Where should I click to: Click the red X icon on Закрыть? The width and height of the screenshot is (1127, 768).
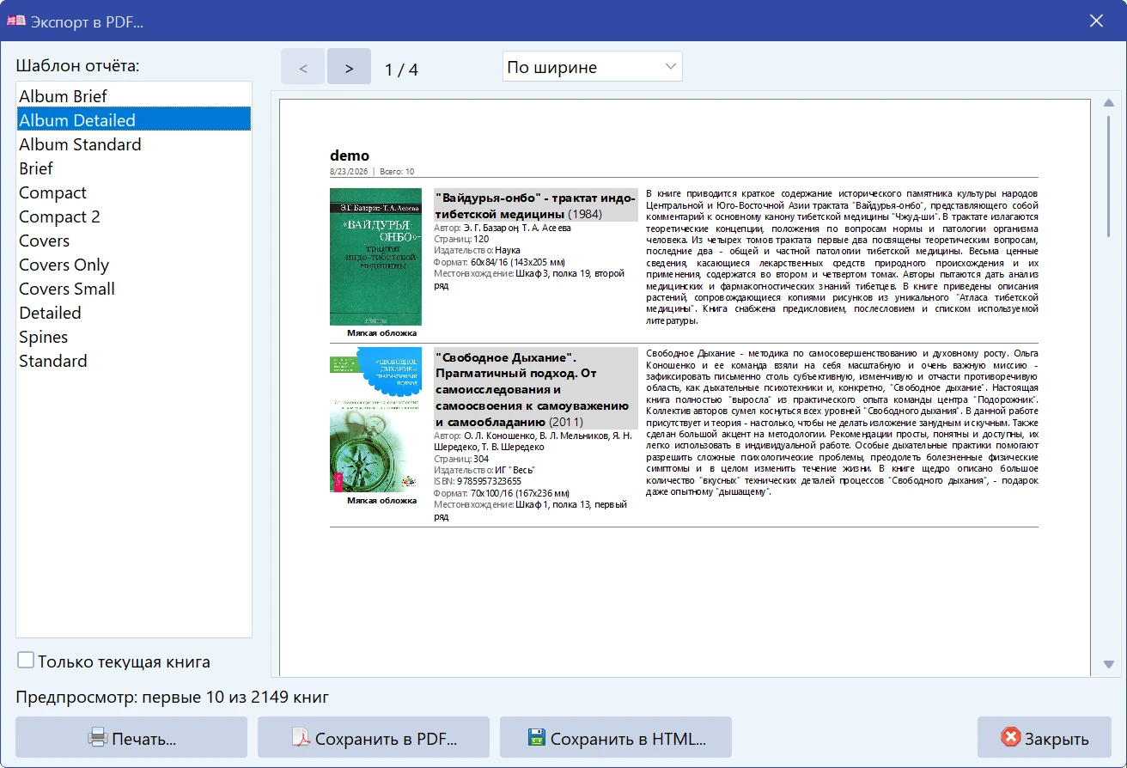[x=1010, y=738]
